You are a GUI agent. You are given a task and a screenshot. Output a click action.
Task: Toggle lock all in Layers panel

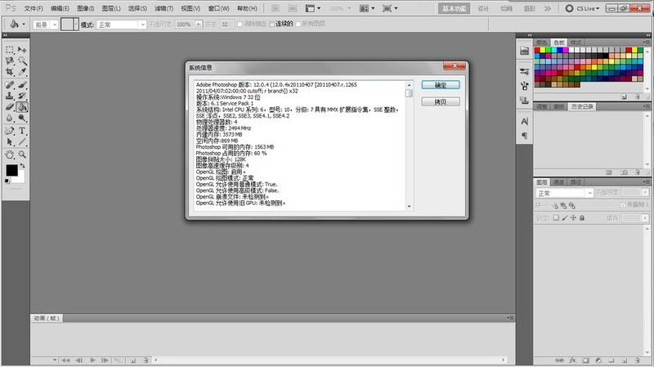(x=582, y=218)
